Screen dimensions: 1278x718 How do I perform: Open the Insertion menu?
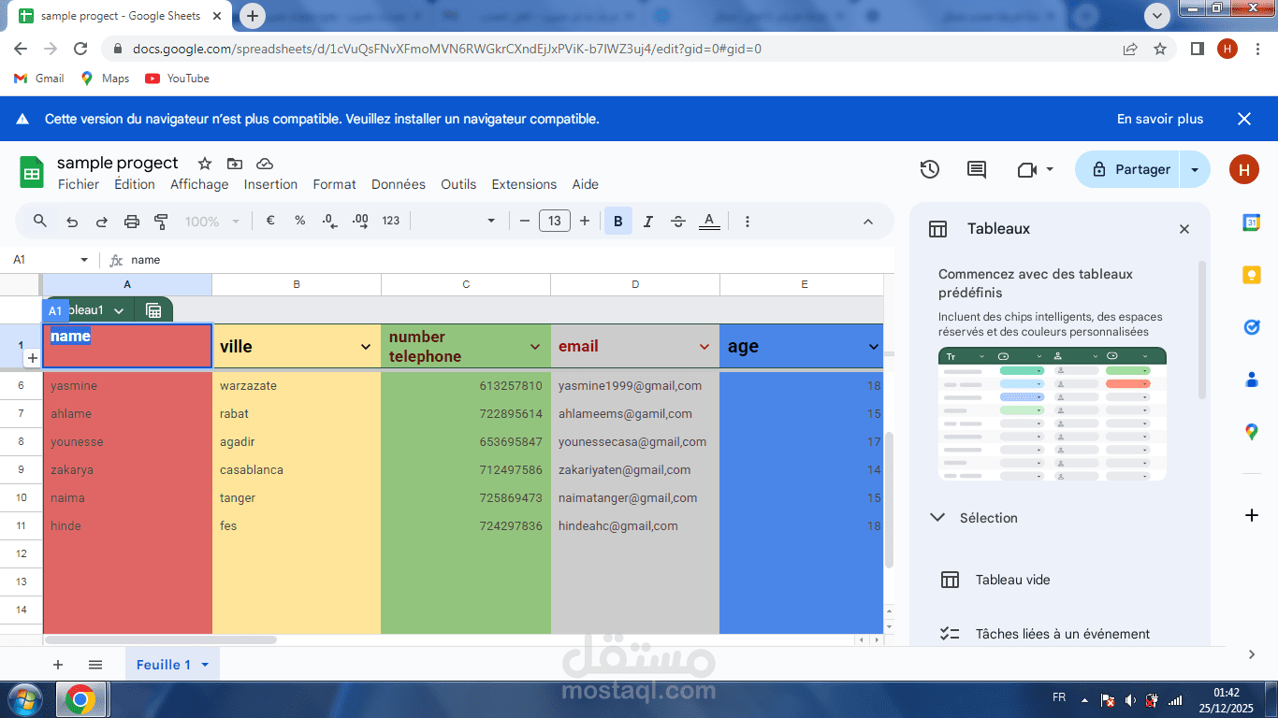269,184
